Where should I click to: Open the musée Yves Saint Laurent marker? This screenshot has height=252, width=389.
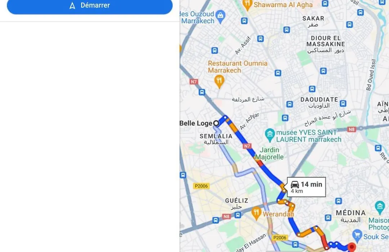[270, 135]
